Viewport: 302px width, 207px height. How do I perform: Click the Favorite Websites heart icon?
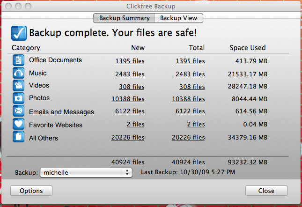click(18, 125)
